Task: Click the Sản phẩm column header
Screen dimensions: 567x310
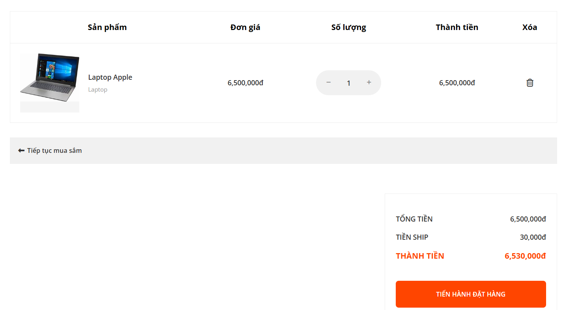Action: [107, 27]
